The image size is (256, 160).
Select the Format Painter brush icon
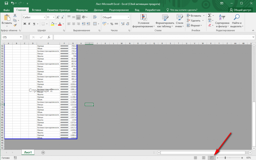(x=15, y=25)
